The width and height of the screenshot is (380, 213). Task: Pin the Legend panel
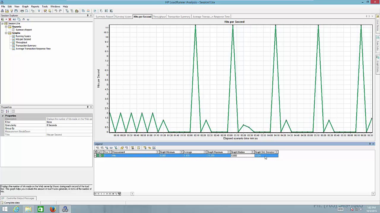370,144
